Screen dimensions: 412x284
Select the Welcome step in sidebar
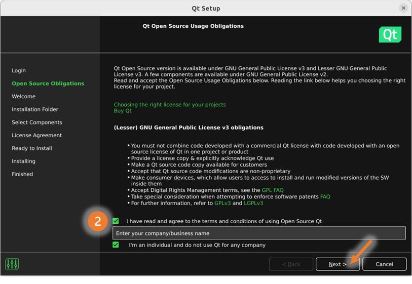[x=24, y=96]
